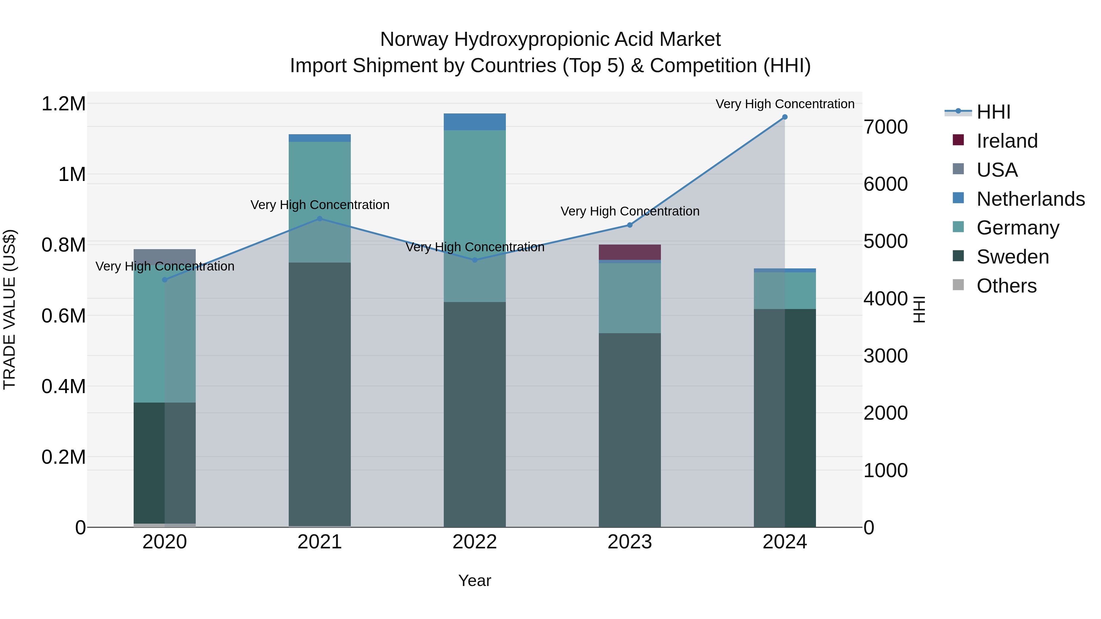Click the 2021 Very High Concentration annotation

[x=320, y=204]
